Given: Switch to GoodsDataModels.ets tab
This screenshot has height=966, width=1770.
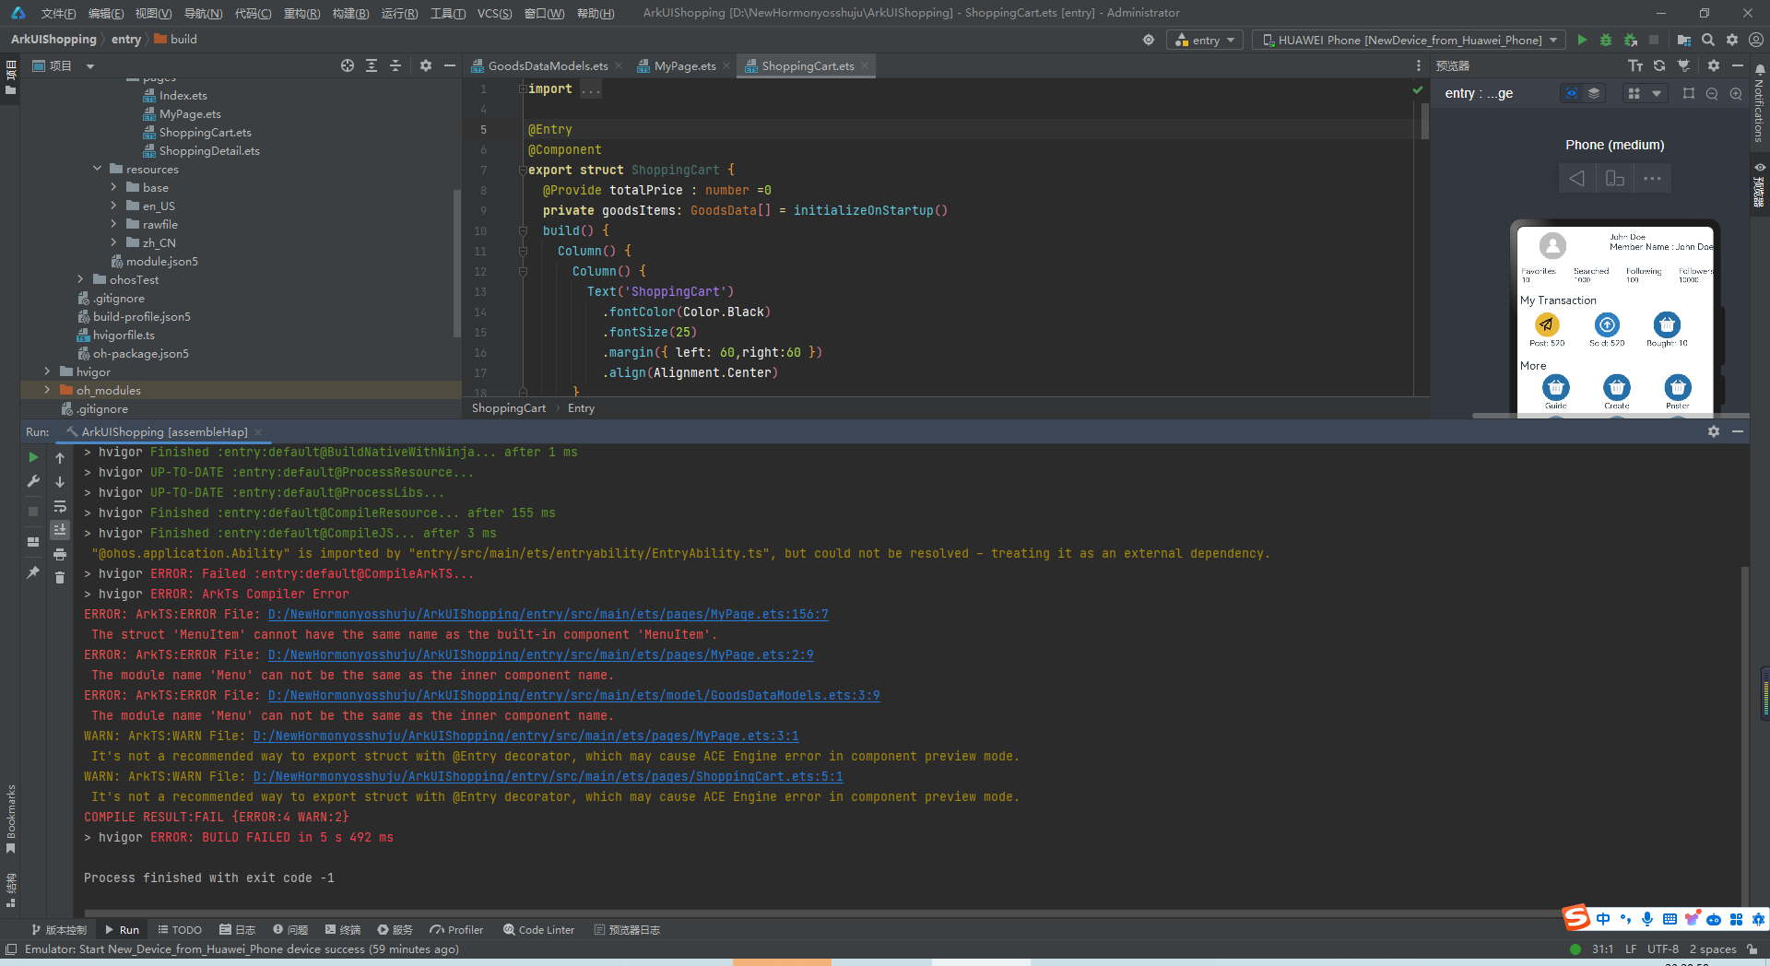Looking at the screenshot, I should click(548, 65).
